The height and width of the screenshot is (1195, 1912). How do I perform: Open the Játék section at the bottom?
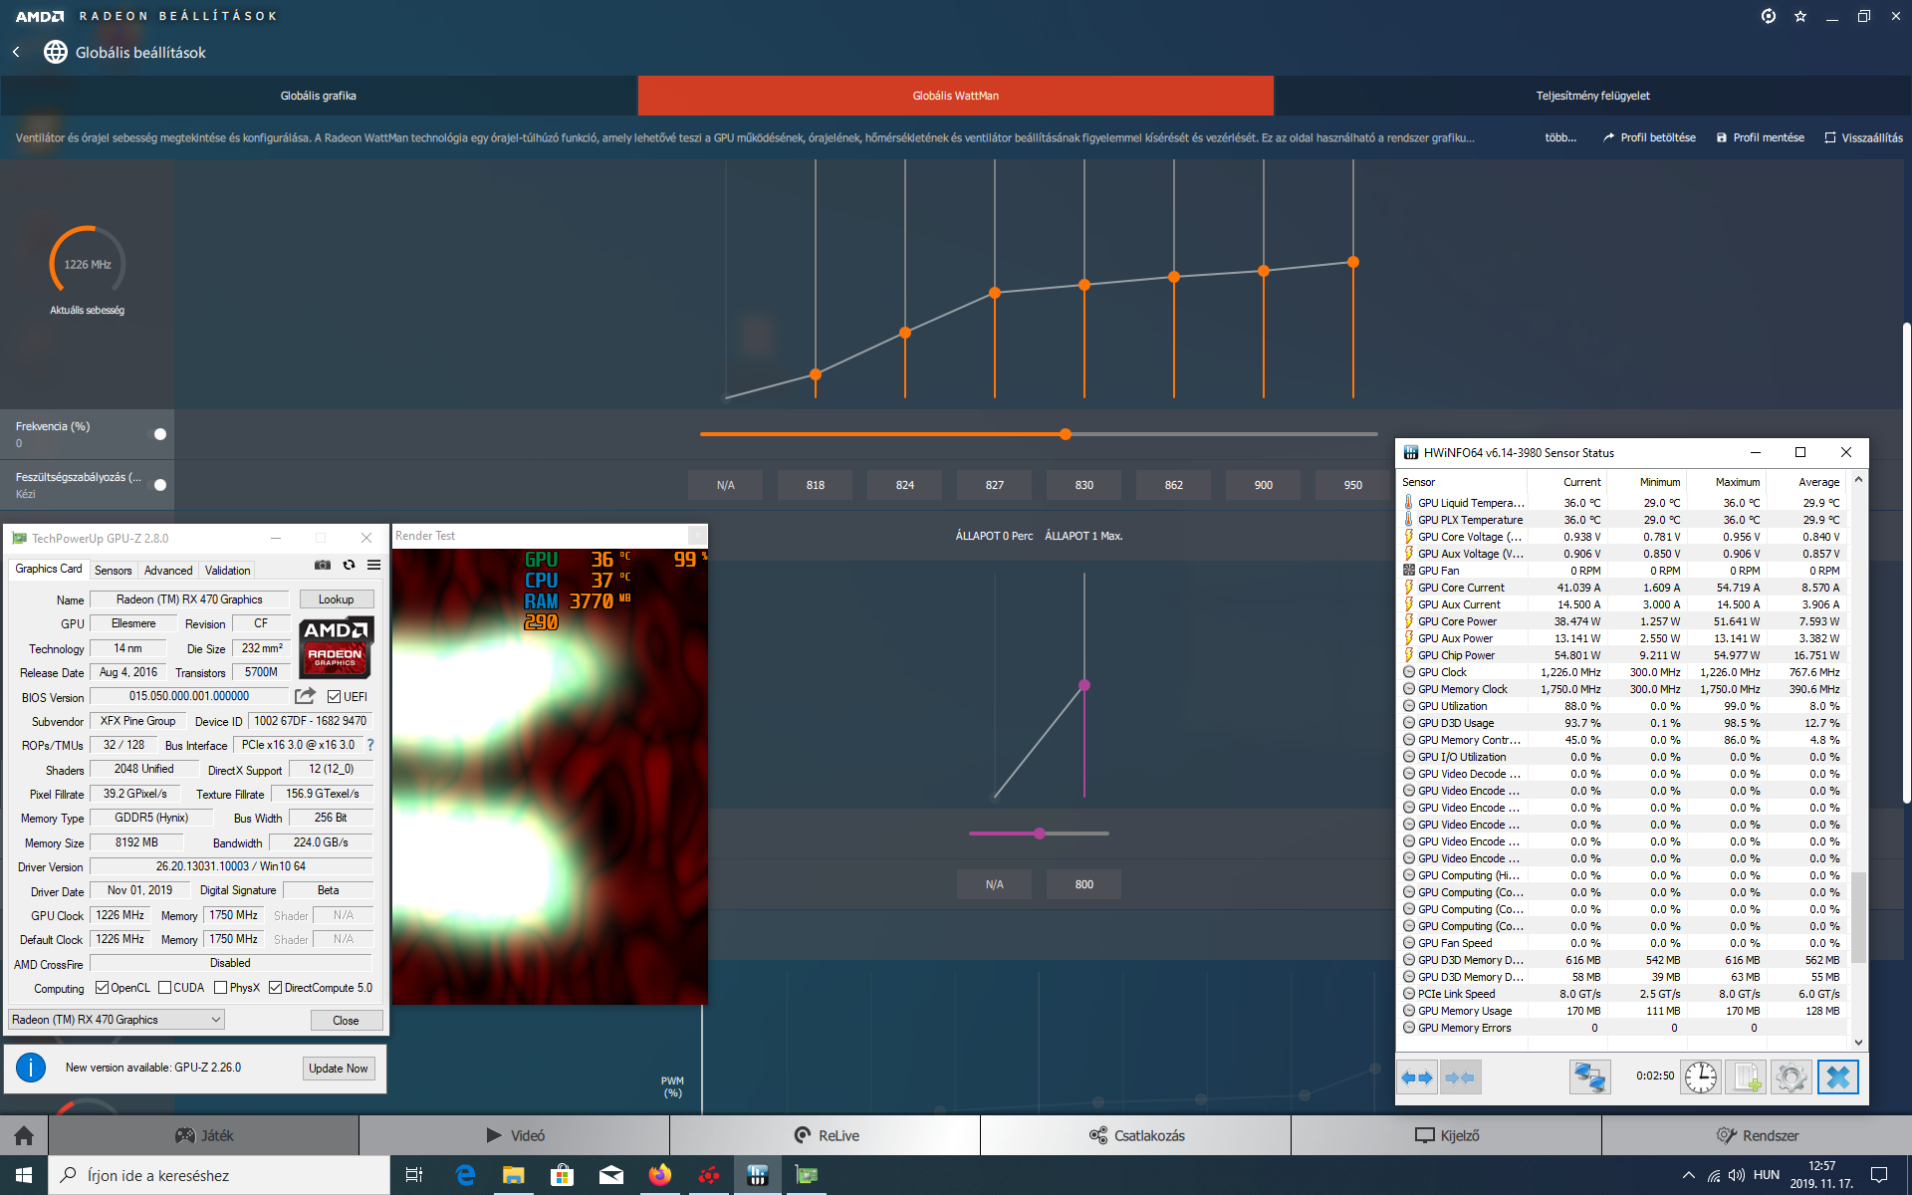pyautogui.click(x=204, y=1135)
